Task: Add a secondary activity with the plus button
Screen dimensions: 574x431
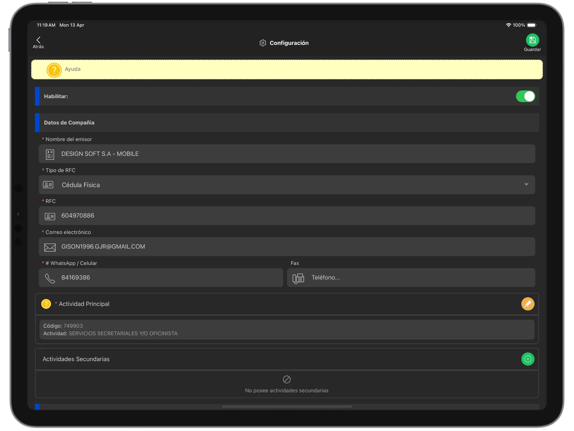Action: pos(528,359)
